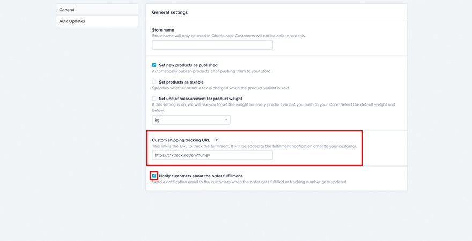Click the 'General settings' heading

click(x=170, y=12)
